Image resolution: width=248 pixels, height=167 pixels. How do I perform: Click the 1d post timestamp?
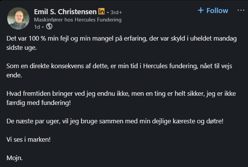click(37, 27)
